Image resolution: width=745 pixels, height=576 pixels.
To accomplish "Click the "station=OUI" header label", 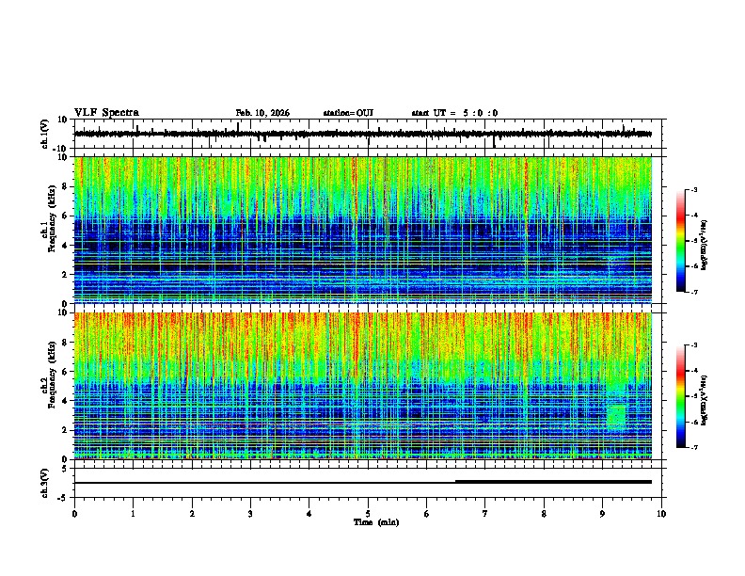I will click(x=348, y=113).
